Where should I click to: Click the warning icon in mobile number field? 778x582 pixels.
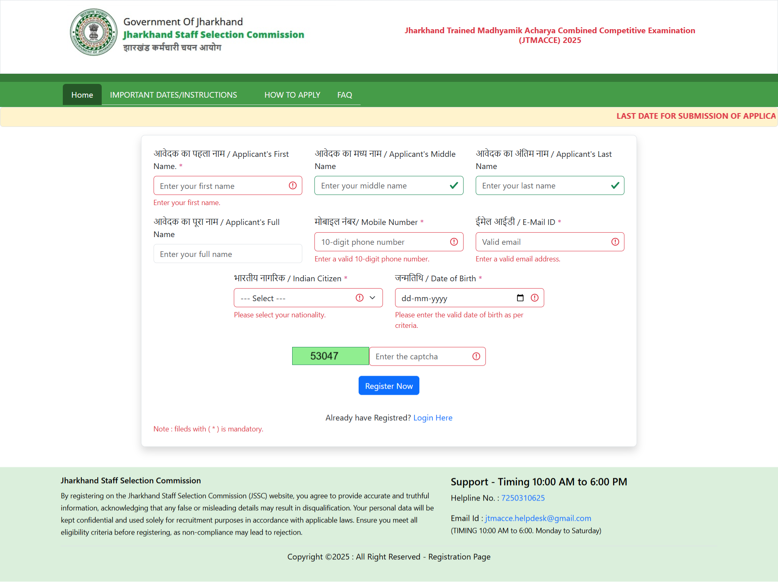click(x=454, y=242)
